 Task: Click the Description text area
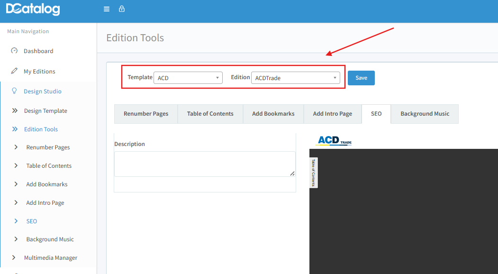tap(204, 164)
